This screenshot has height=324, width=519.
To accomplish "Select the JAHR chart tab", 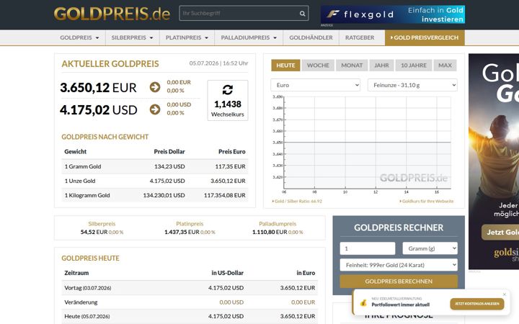I will click(x=381, y=66).
